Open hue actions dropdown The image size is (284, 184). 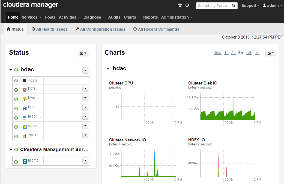[x=85, y=107]
